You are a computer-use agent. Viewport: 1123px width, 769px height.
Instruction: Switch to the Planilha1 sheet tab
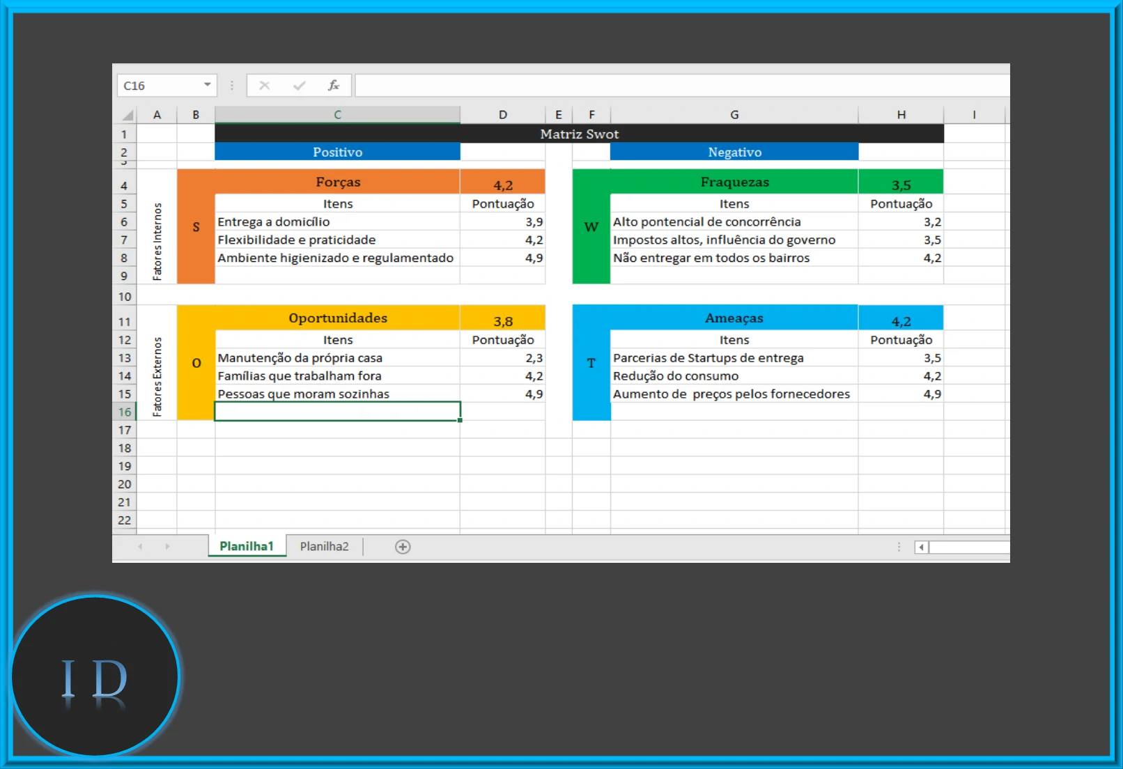tap(247, 546)
